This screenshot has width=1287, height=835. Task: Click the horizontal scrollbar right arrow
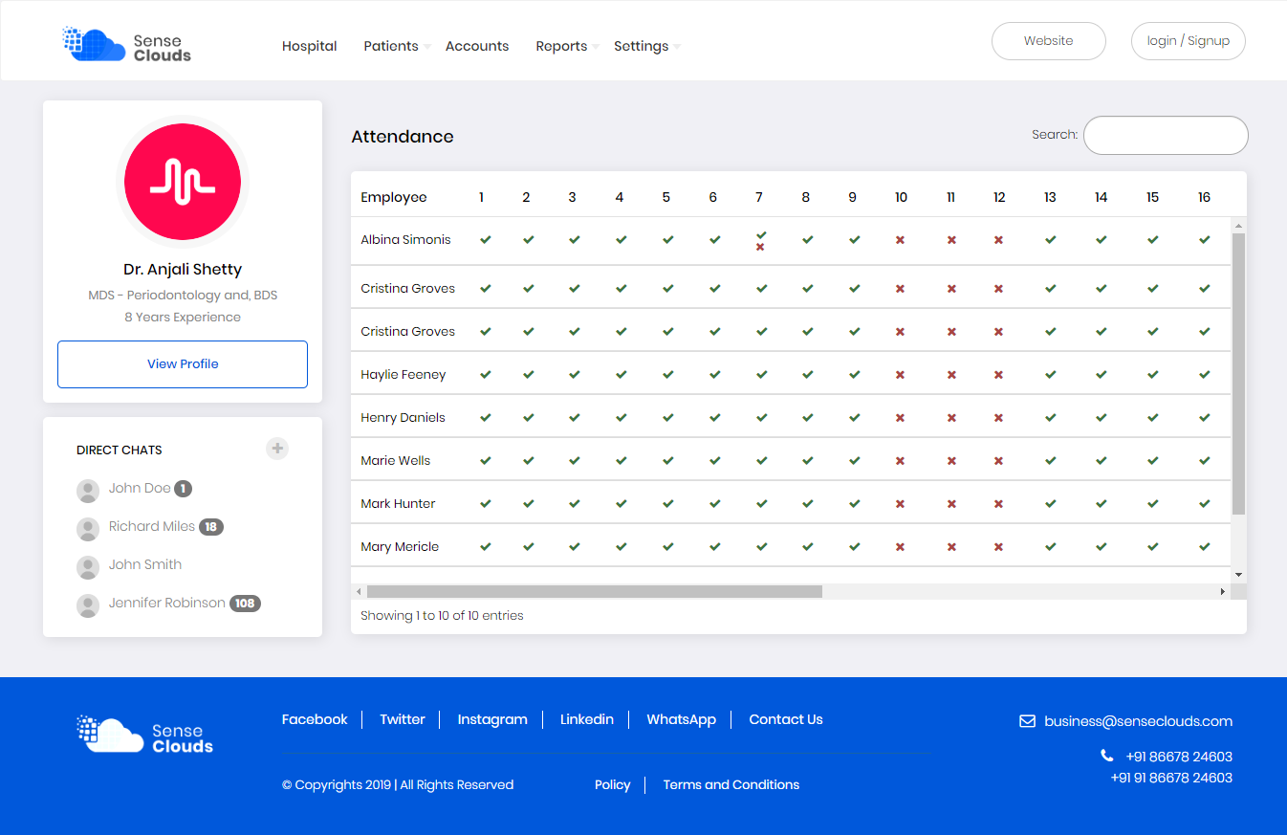click(1223, 592)
